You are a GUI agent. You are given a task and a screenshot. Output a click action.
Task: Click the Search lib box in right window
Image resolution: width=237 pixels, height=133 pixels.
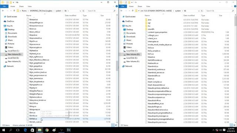pos(220,11)
